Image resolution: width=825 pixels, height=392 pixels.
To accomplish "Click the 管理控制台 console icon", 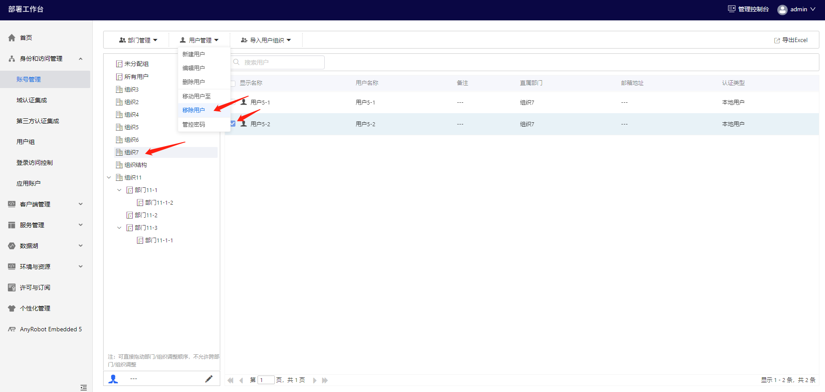I will (732, 9).
